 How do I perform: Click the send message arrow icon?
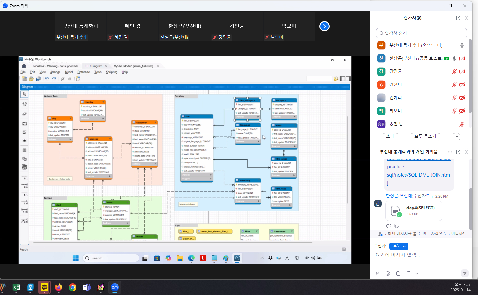465,273
